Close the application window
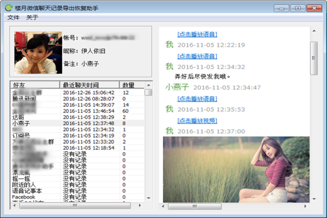 tap(314, 8)
